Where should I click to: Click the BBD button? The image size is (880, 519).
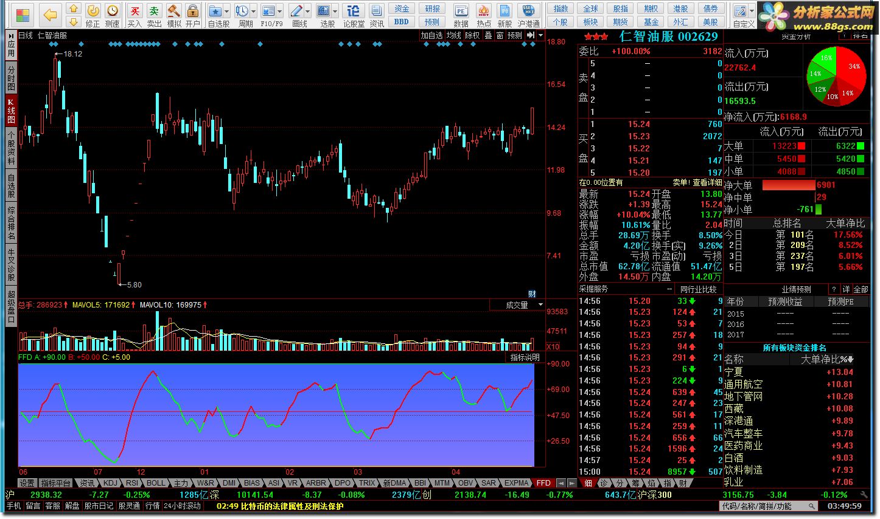(x=402, y=22)
